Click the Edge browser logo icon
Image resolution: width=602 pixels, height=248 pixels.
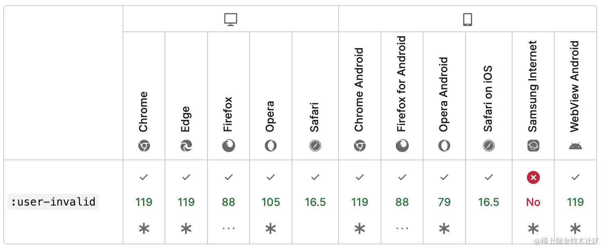[x=186, y=146]
